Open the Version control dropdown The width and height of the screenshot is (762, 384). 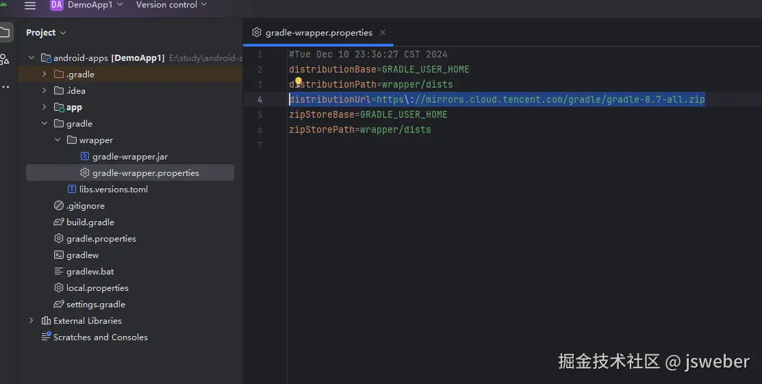(x=171, y=5)
